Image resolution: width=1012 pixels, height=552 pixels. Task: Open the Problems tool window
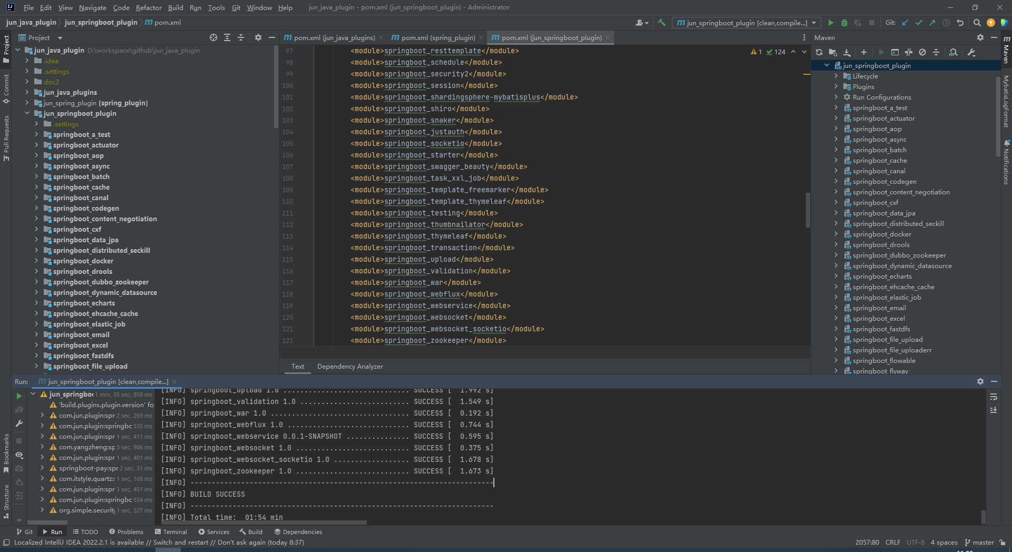[126, 532]
